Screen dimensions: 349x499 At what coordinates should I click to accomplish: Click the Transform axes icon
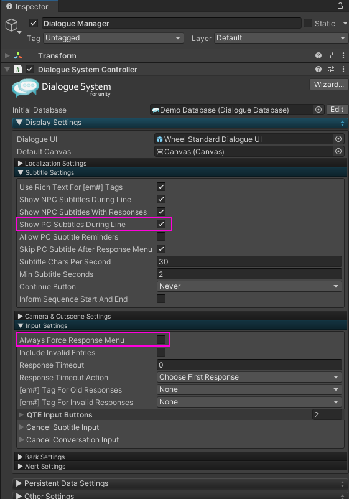18,56
